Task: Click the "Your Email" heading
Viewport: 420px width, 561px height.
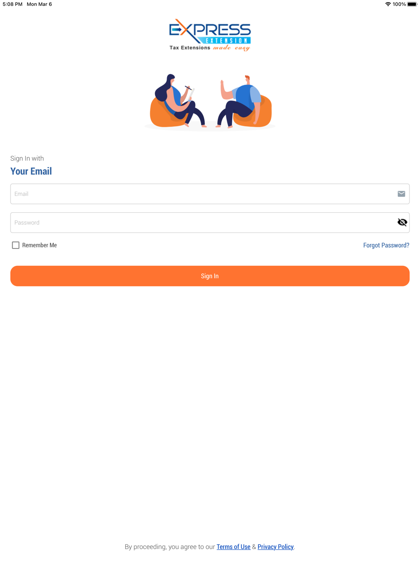Action: (31, 171)
